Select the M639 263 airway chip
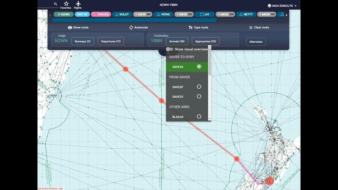Image resolution: width=338 pixels, height=190 pixels. click(x=184, y=14)
